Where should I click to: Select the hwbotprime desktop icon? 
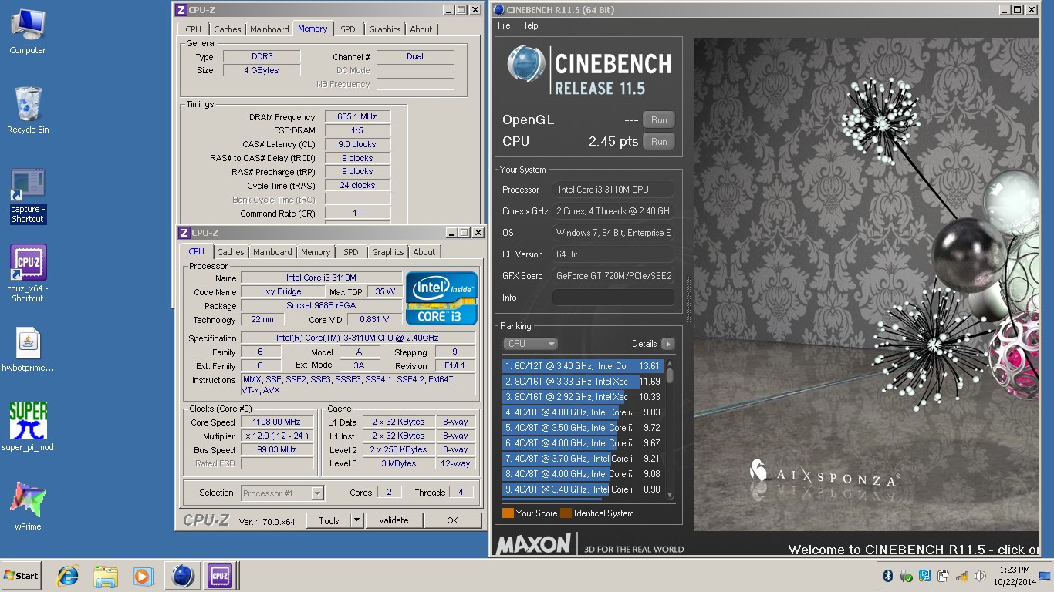[x=28, y=350]
